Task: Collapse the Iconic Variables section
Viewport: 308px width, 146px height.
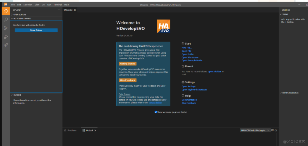Action: tap(281, 93)
